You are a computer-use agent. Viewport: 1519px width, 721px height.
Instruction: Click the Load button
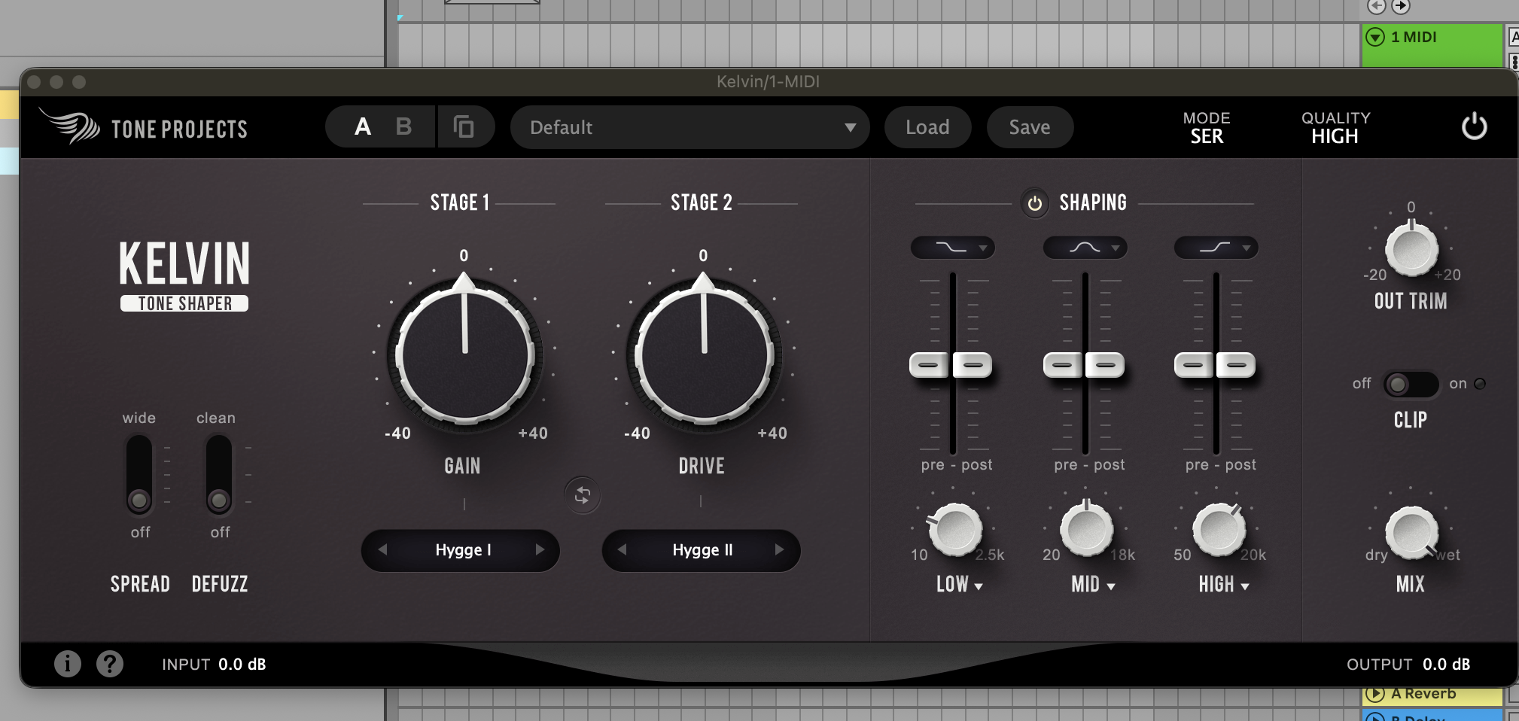click(x=927, y=126)
